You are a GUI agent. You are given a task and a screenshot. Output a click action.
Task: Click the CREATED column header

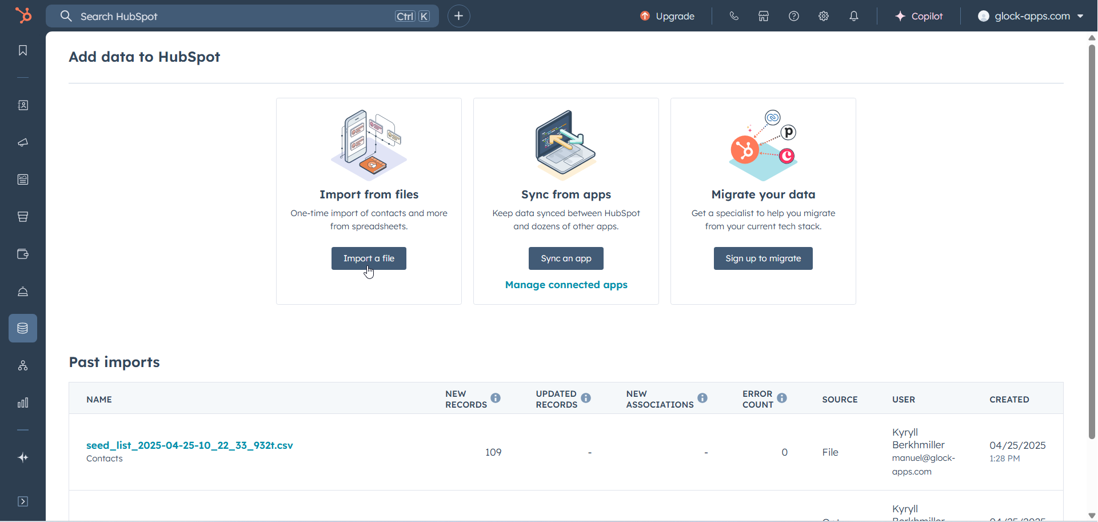[x=1009, y=400]
